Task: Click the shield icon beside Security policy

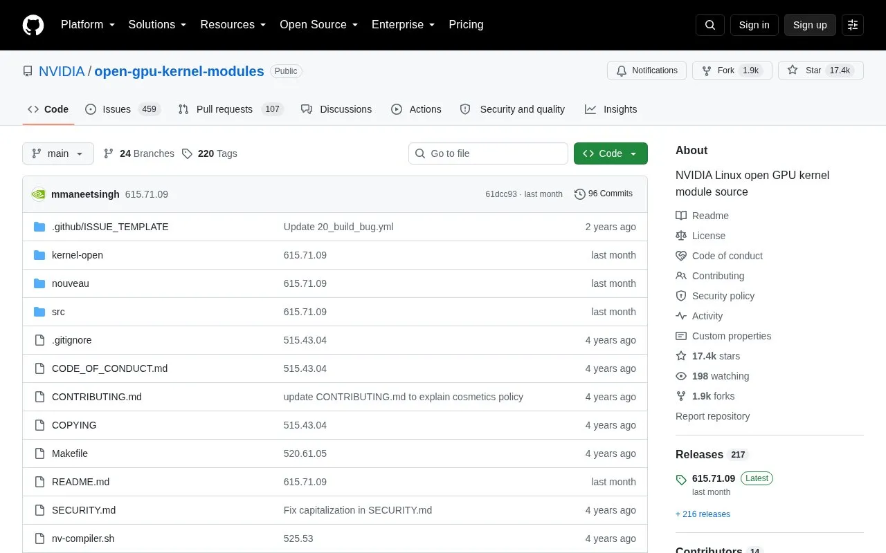Action: (x=681, y=296)
